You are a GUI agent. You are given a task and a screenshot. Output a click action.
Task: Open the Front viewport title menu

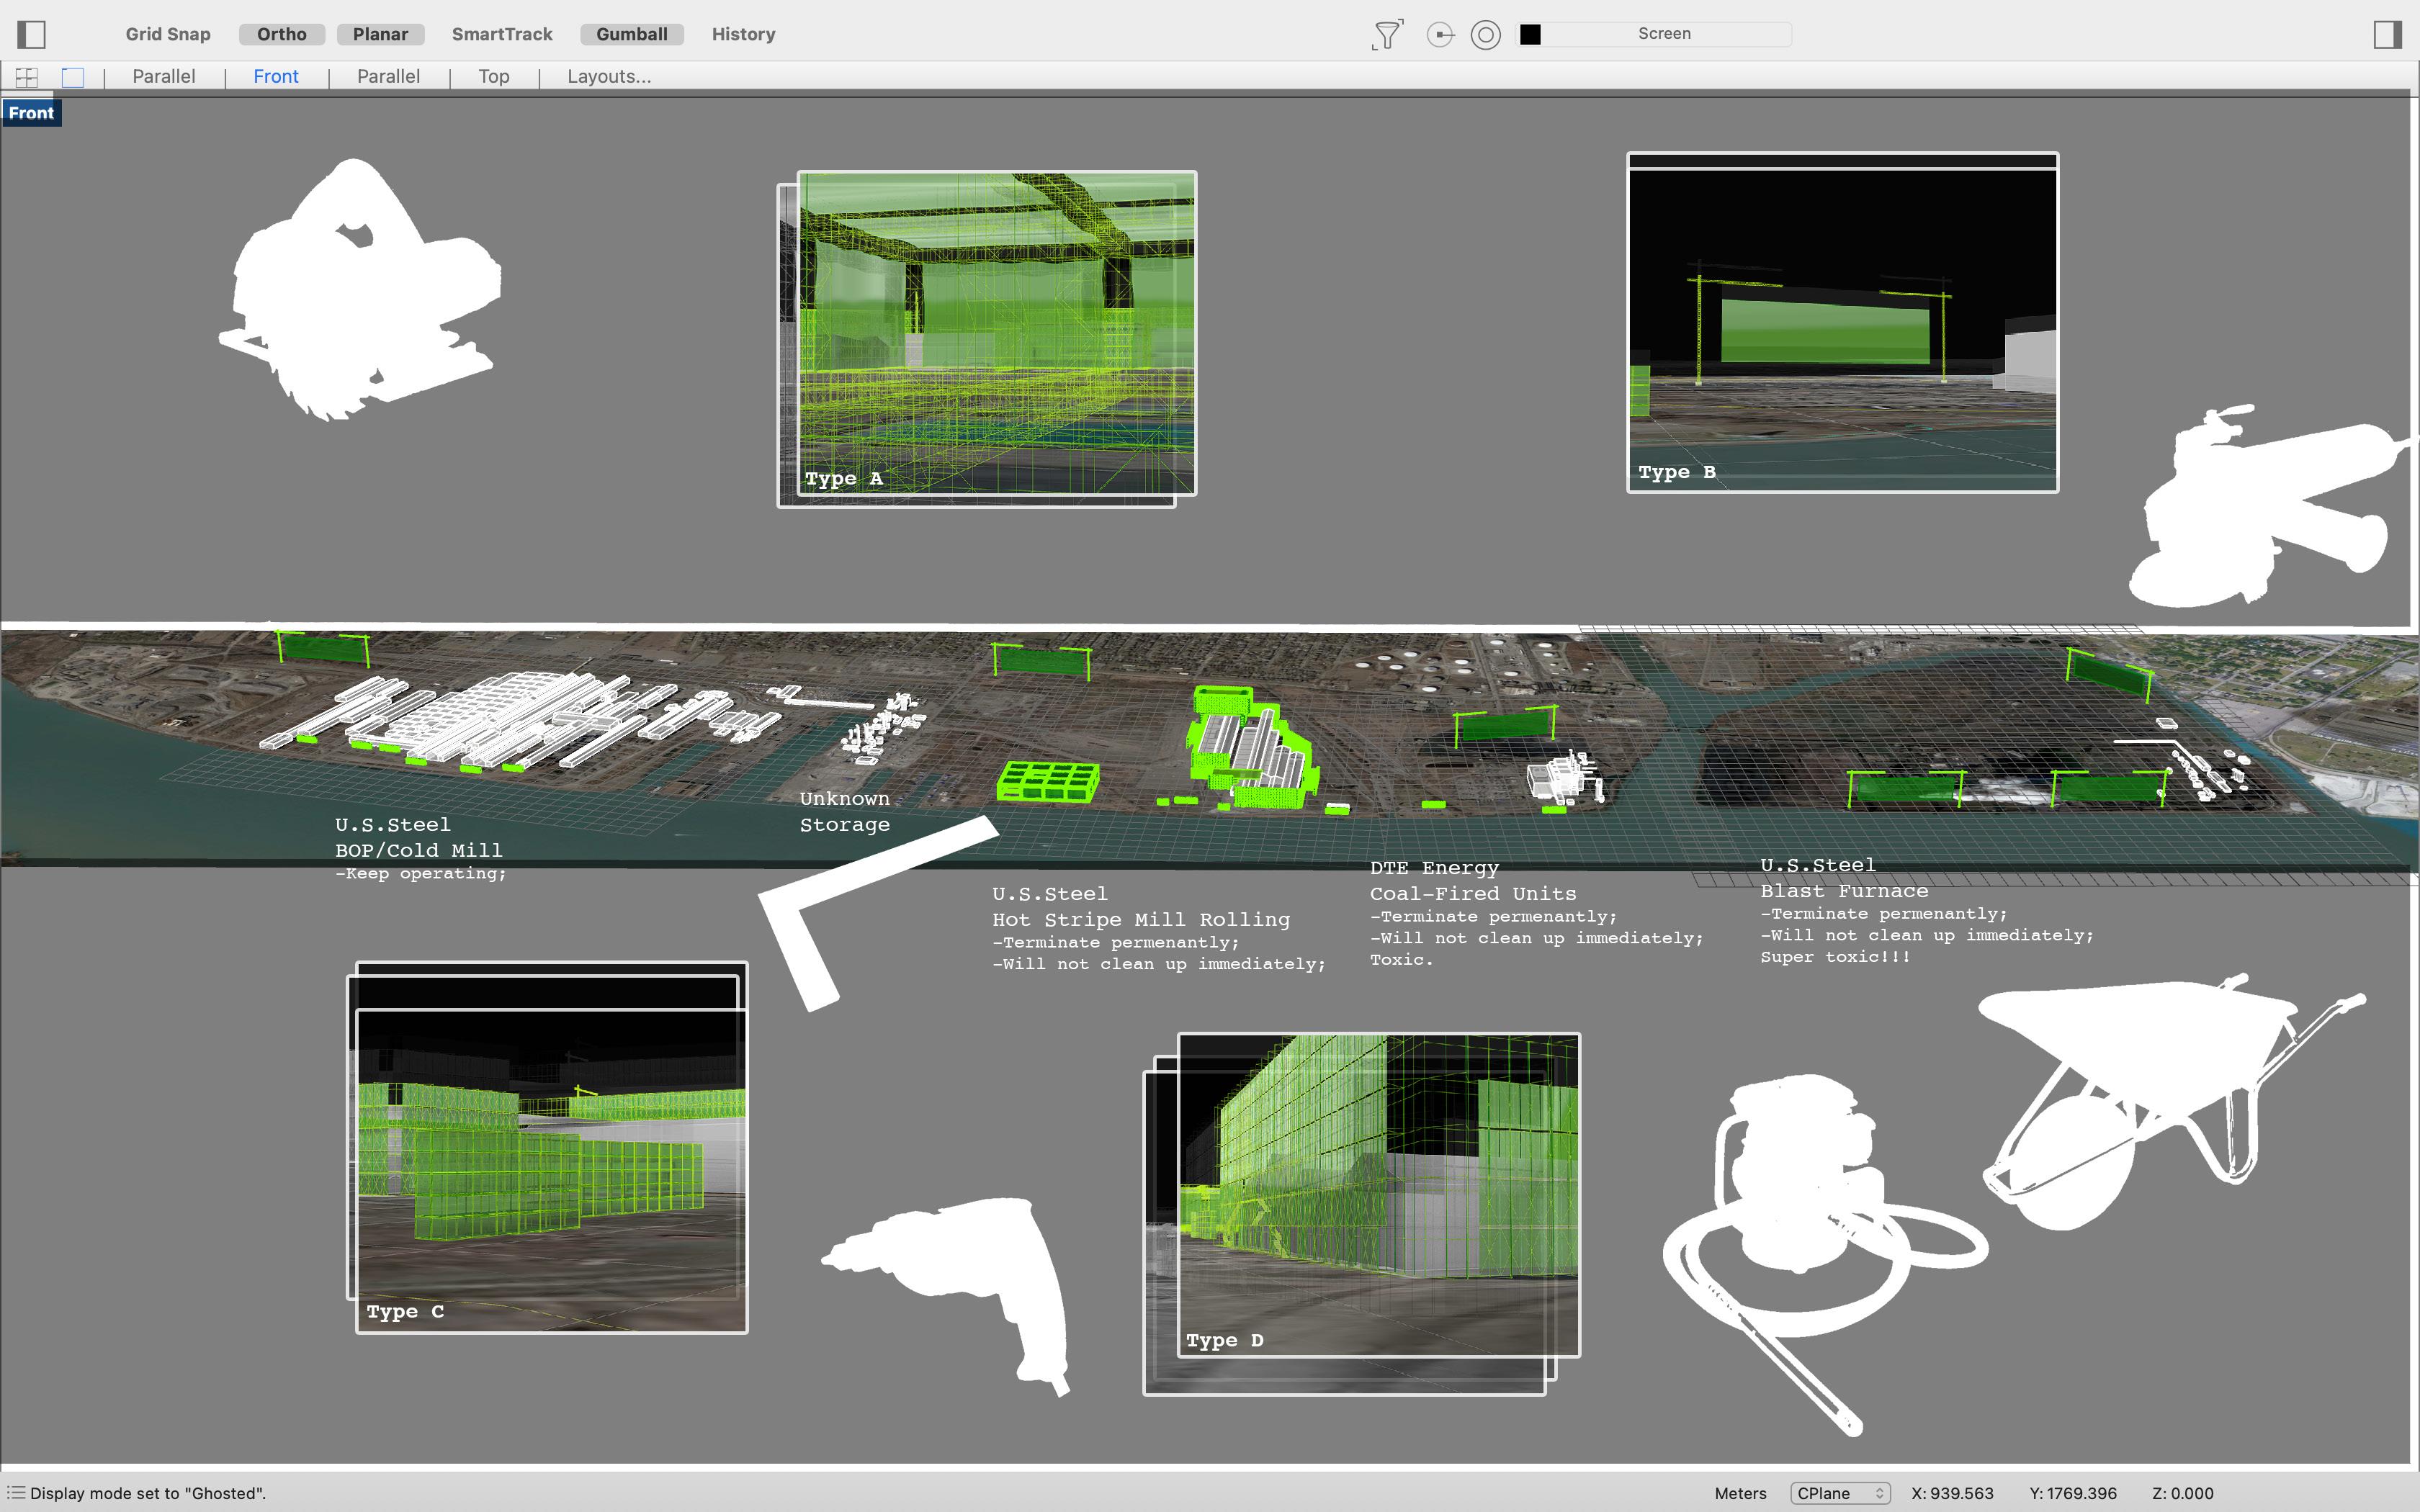coord(31,113)
